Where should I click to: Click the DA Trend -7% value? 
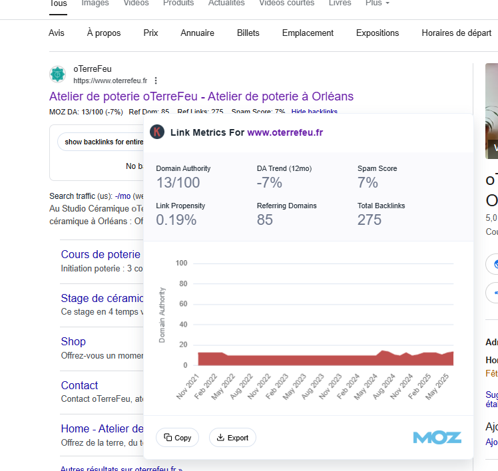pos(270,183)
